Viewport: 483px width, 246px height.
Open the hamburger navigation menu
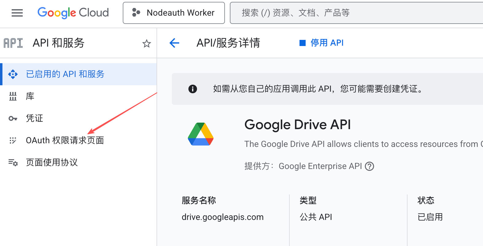[x=17, y=13]
